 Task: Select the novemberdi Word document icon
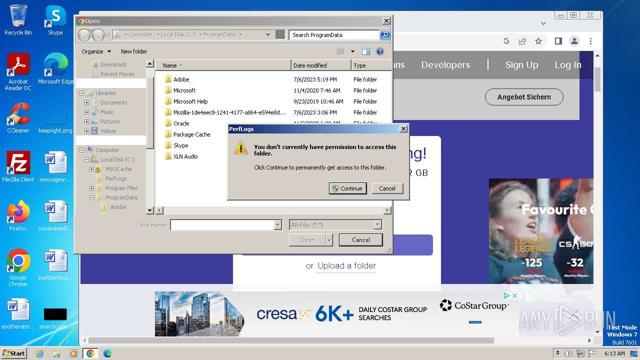click(x=55, y=216)
